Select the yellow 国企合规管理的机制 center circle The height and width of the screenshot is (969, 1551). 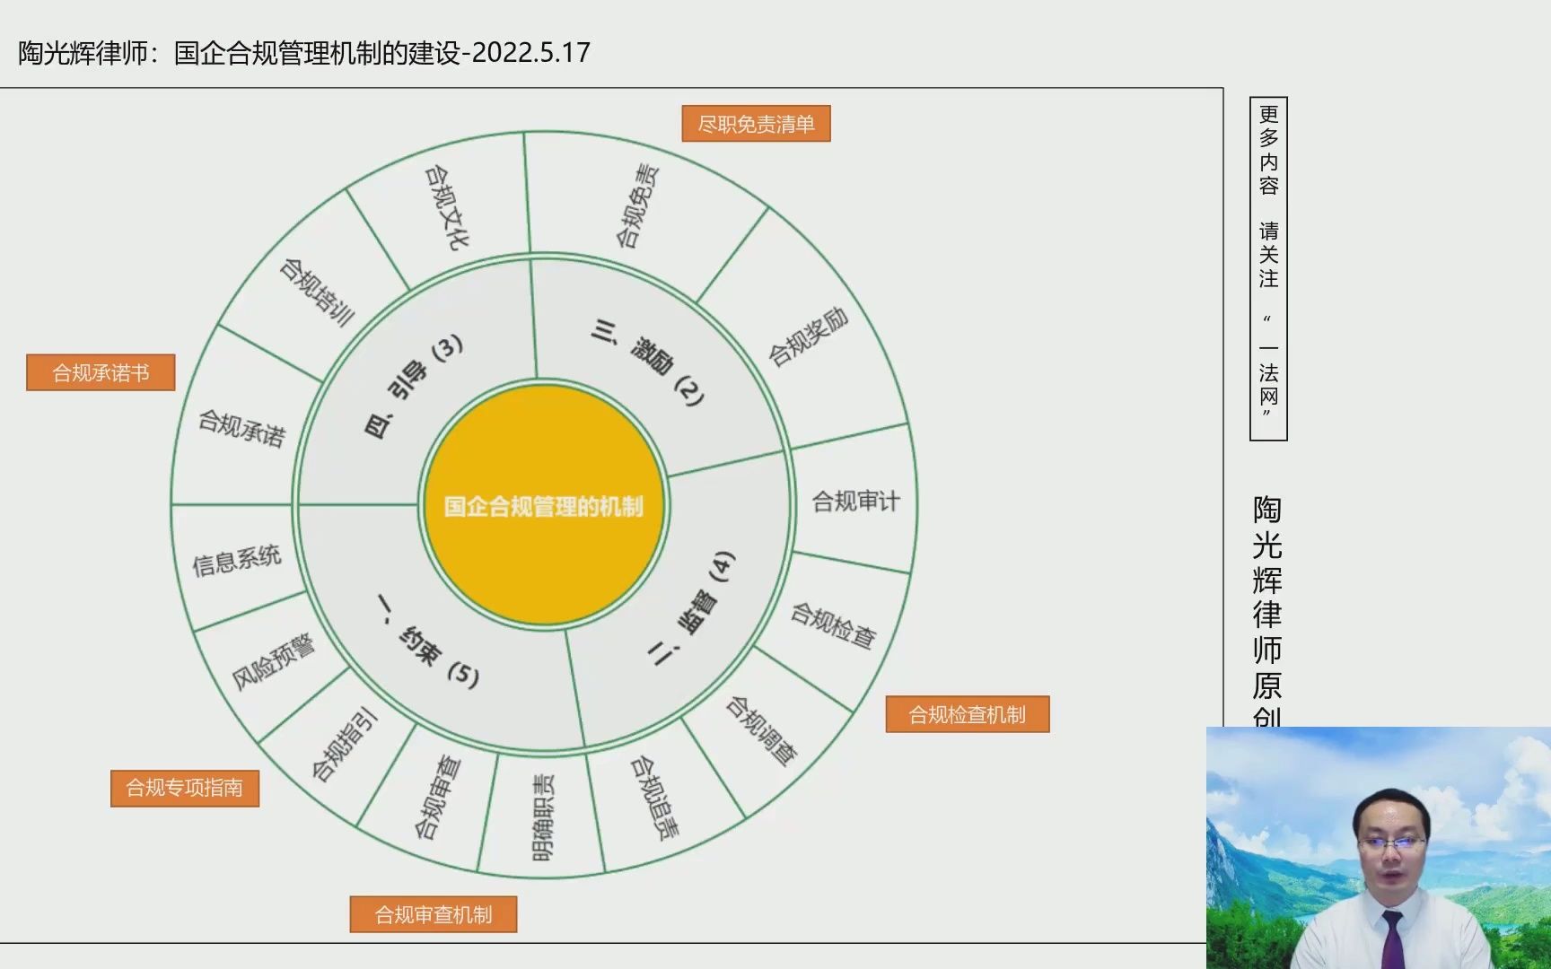click(x=544, y=506)
